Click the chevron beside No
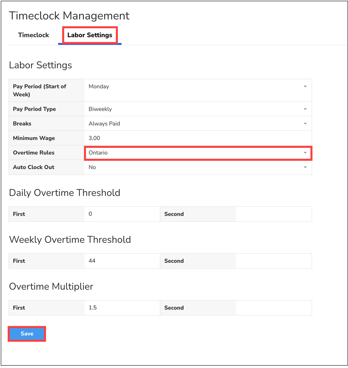 (x=306, y=167)
